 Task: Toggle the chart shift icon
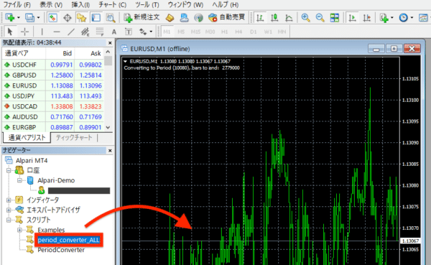pyautogui.click(x=366, y=17)
